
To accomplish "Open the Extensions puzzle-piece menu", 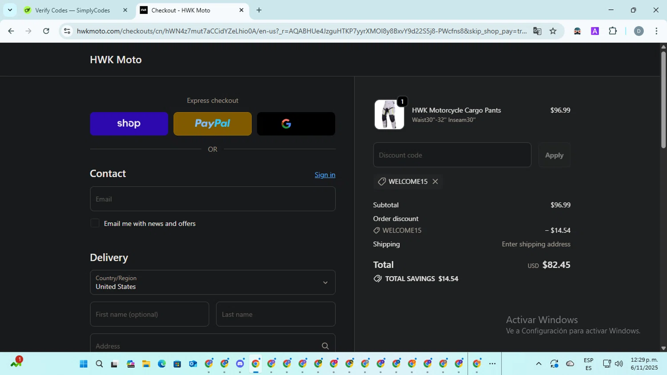I will [x=613, y=31].
